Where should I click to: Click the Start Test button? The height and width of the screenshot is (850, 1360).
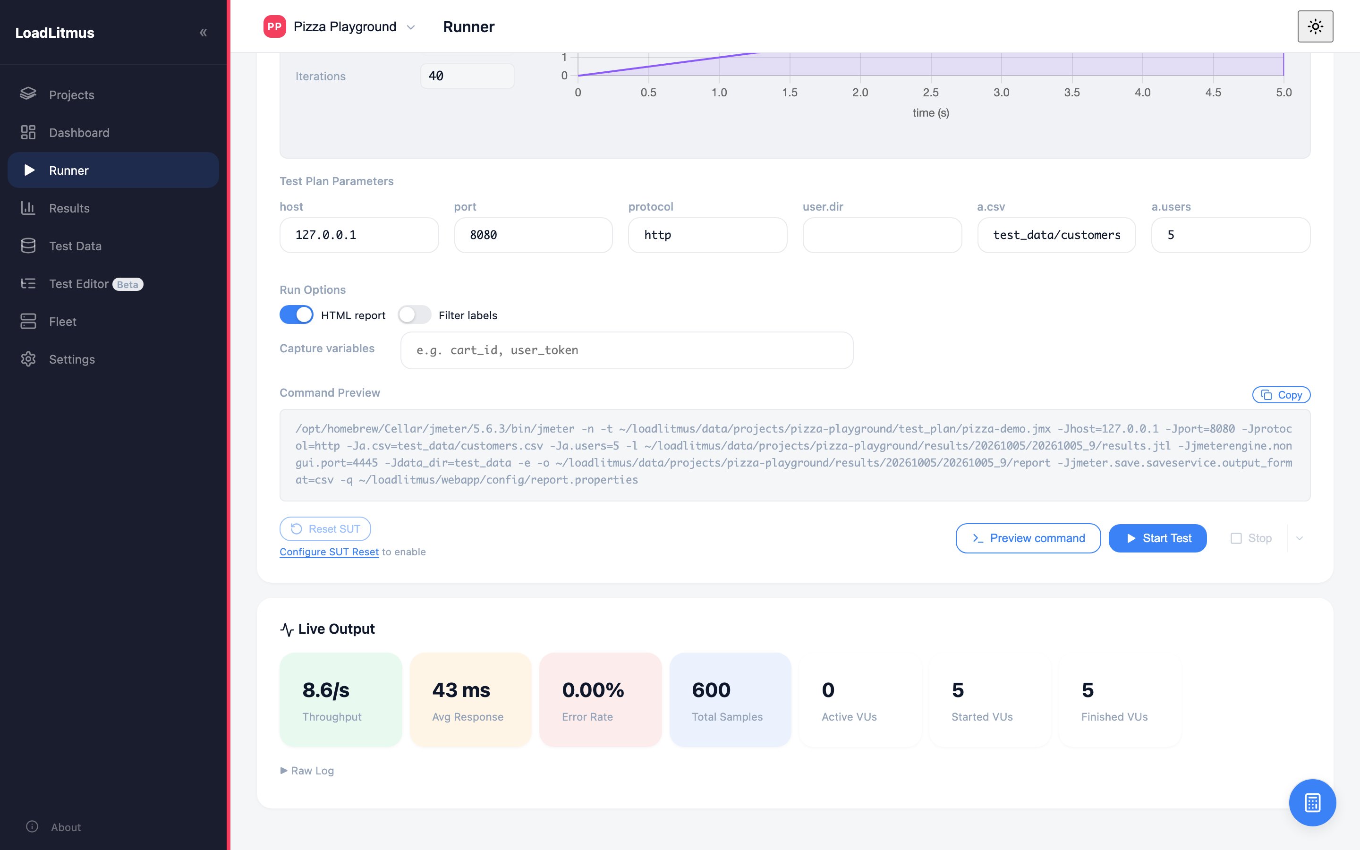point(1158,538)
